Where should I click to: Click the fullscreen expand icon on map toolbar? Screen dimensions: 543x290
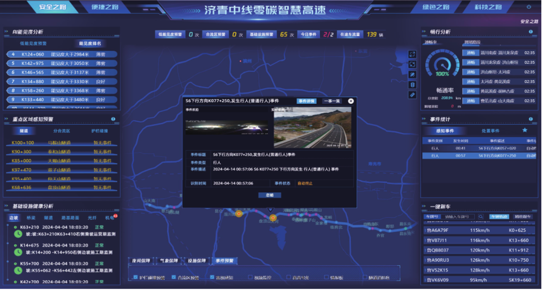[412, 54]
